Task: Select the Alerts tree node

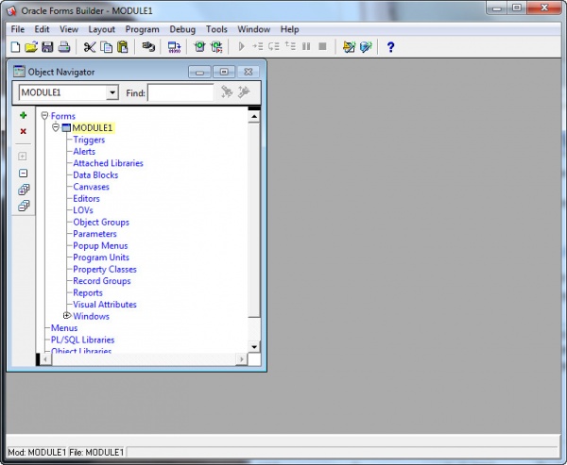Action: (84, 152)
